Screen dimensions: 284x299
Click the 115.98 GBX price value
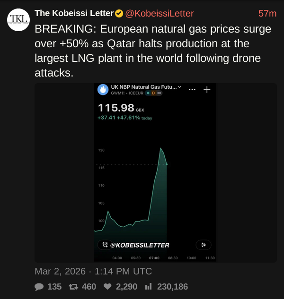click(x=116, y=108)
